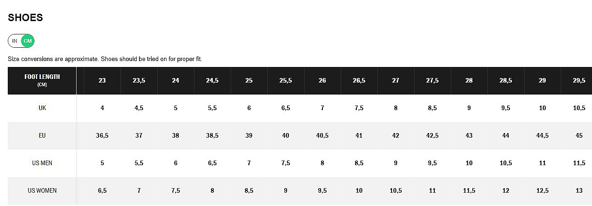Click foot length column header 25,5
592x206 pixels.
pyautogui.click(x=286, y=81)
